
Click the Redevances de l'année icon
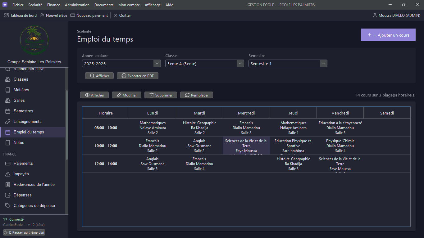(x=8, y=185)
